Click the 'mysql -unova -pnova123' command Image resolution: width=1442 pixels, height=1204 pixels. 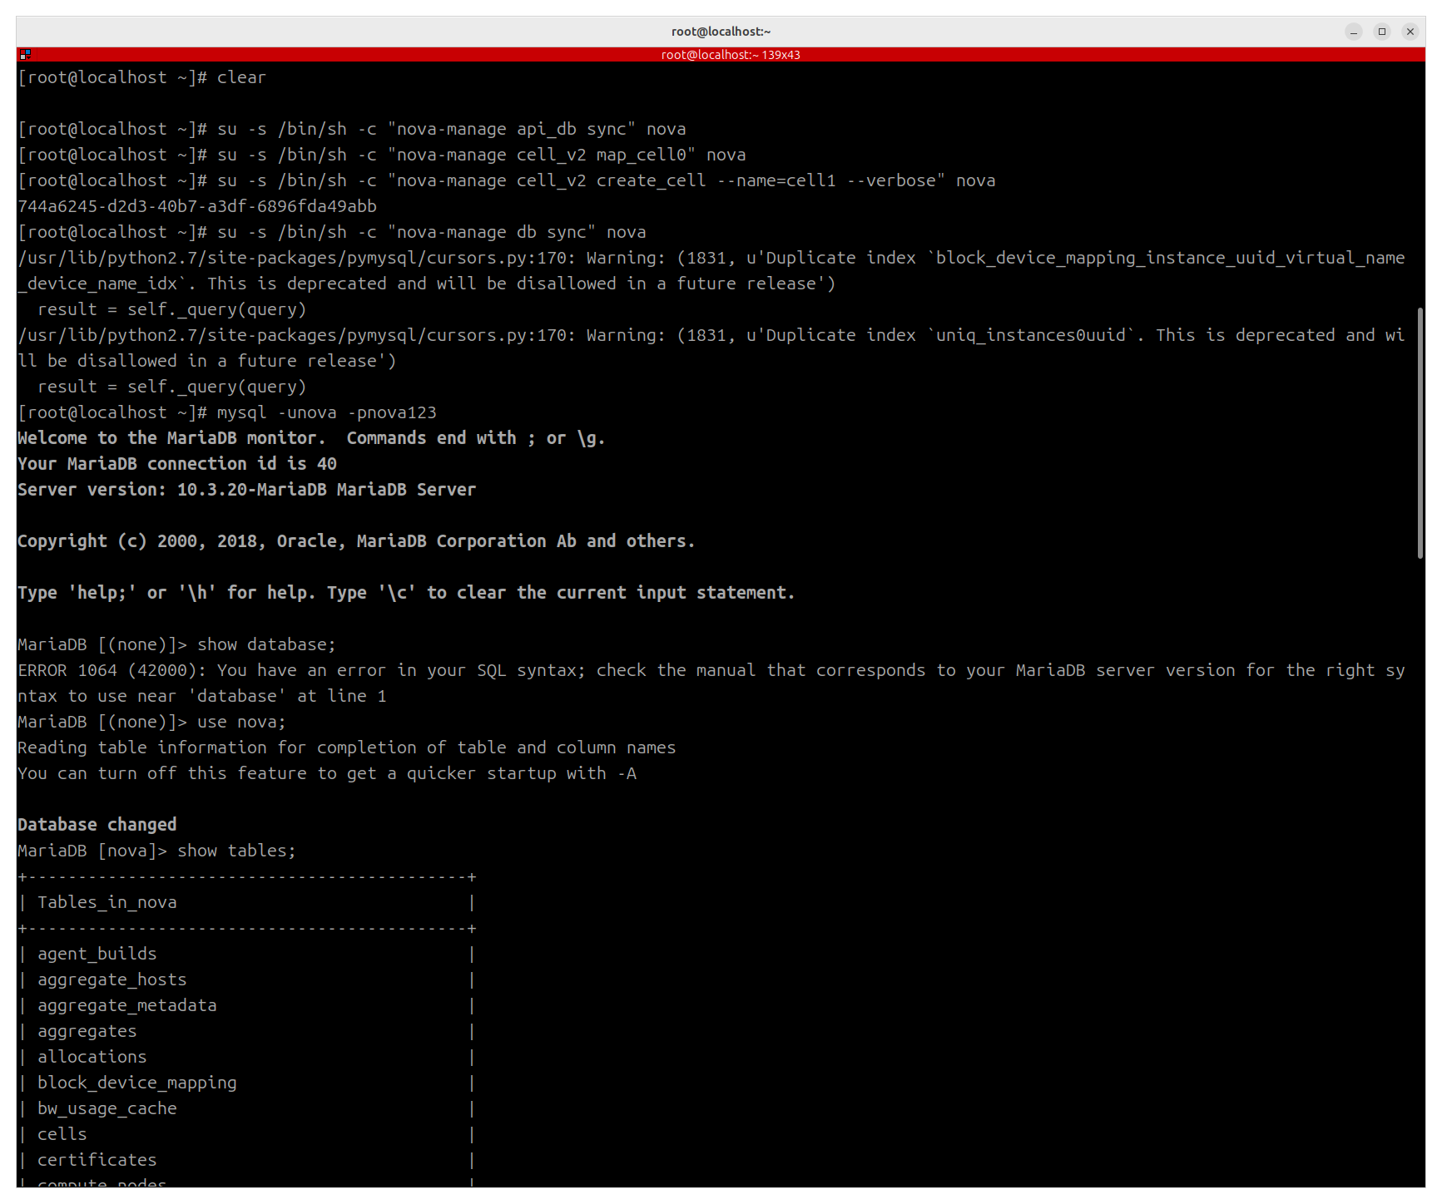click(x=327, y=412)
